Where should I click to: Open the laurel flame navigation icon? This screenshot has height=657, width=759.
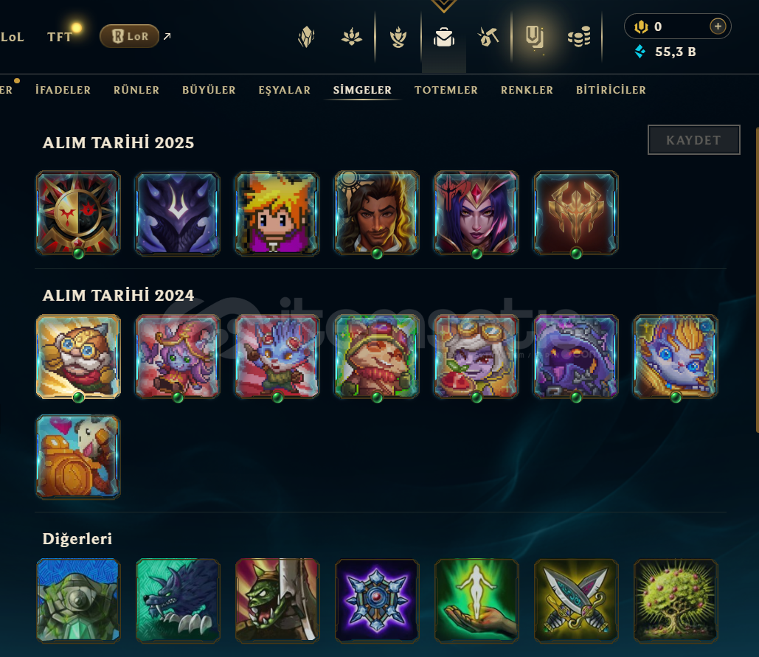click(398, 37)
